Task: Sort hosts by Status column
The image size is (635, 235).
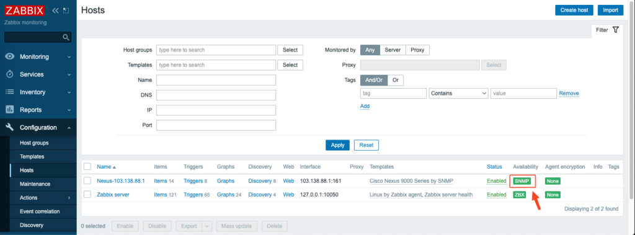Action: click(494, 167)
